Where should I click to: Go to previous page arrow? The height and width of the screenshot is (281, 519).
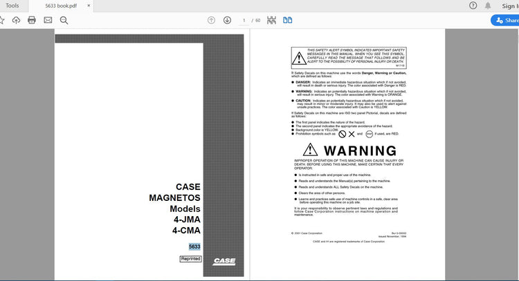211,20
